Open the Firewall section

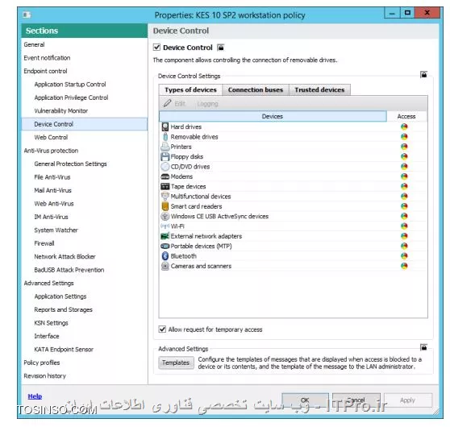click(x=44, y=243)
